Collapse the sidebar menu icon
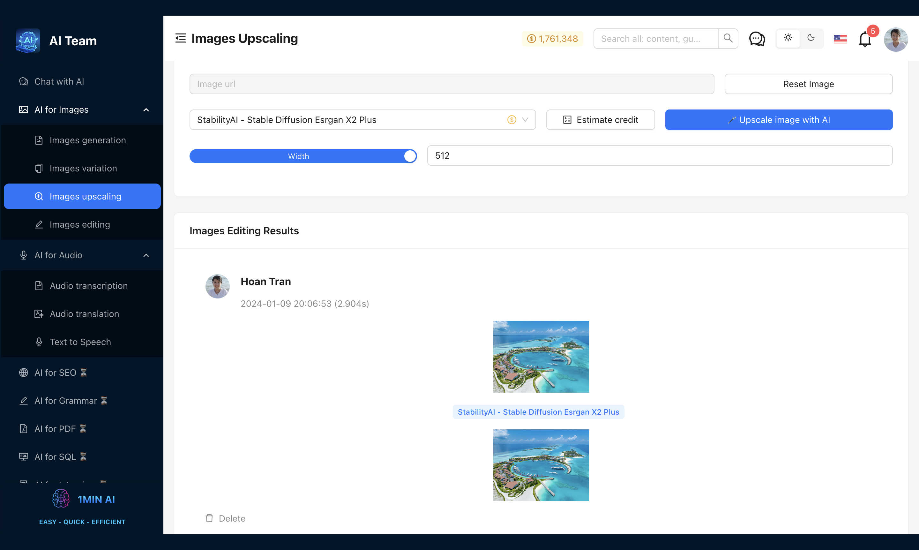 180,38
